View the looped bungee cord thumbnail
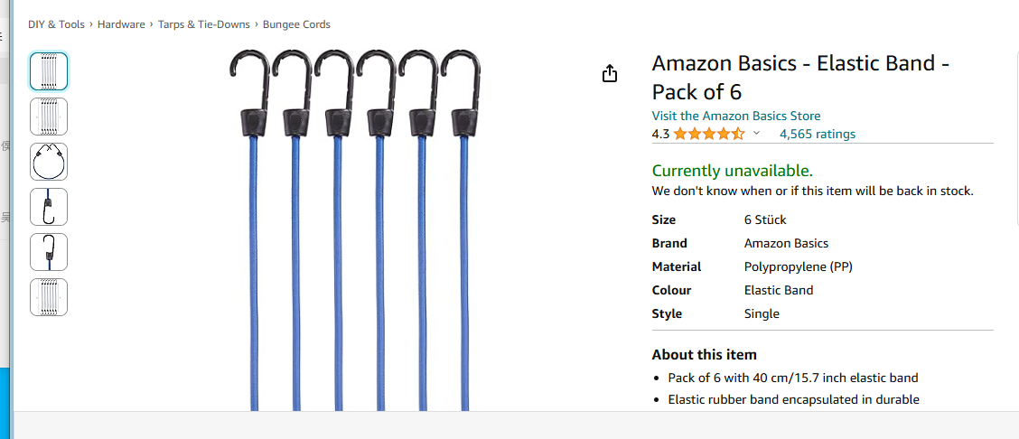Viewport: 1019px width, 439px height. click(x=49, y=162)
